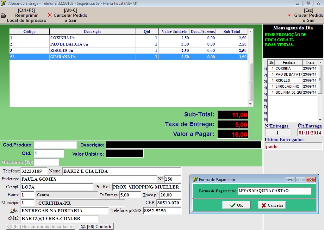The height and width of the screenshot is (230, 324).
Task: Click the application icon in the title bar
Action: 3,3
